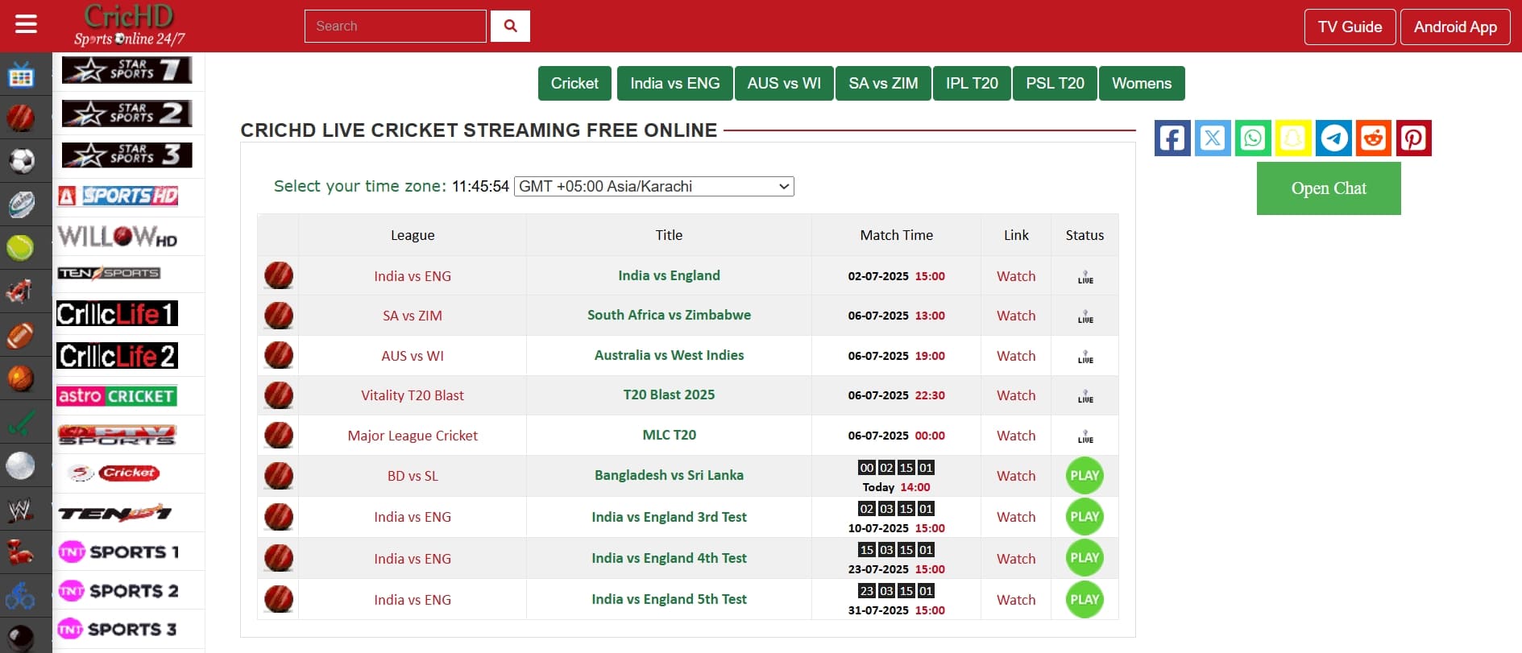Select the cycling sidebar icon

point(21,596)
